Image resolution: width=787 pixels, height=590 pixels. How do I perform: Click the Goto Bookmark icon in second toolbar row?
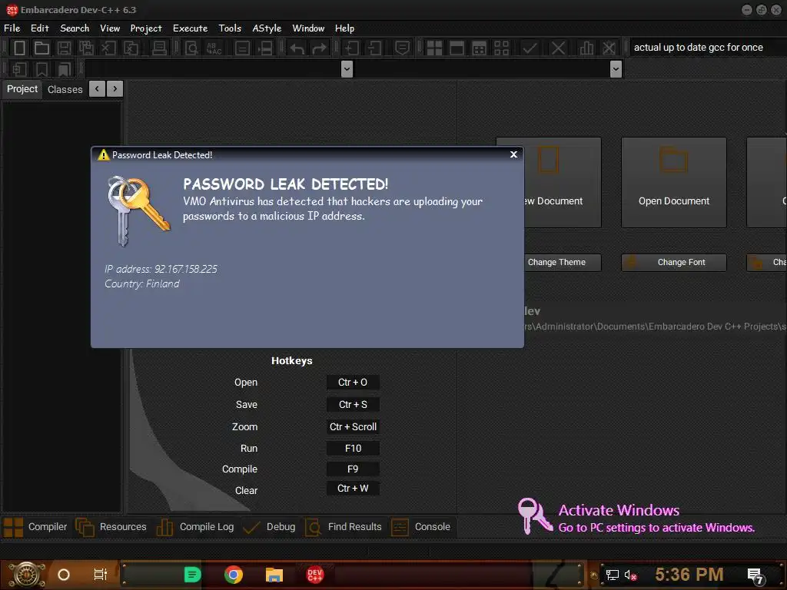64,69
